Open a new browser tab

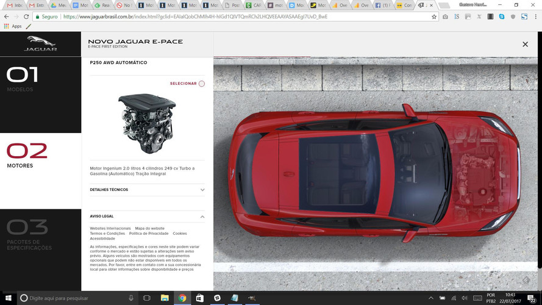[444, 5]
